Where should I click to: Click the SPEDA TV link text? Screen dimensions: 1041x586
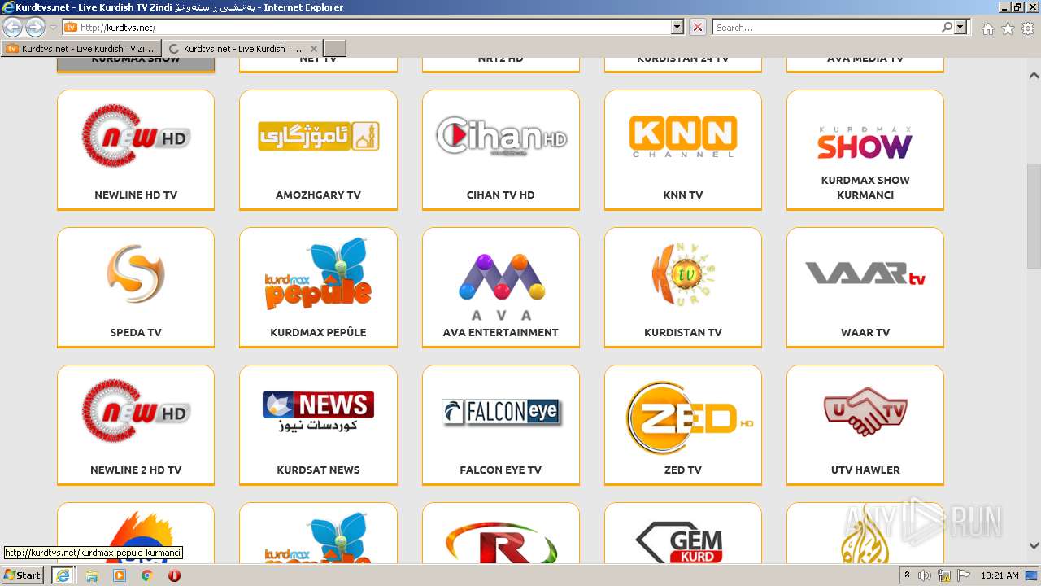pyautogui.click(x=136, y=332)
